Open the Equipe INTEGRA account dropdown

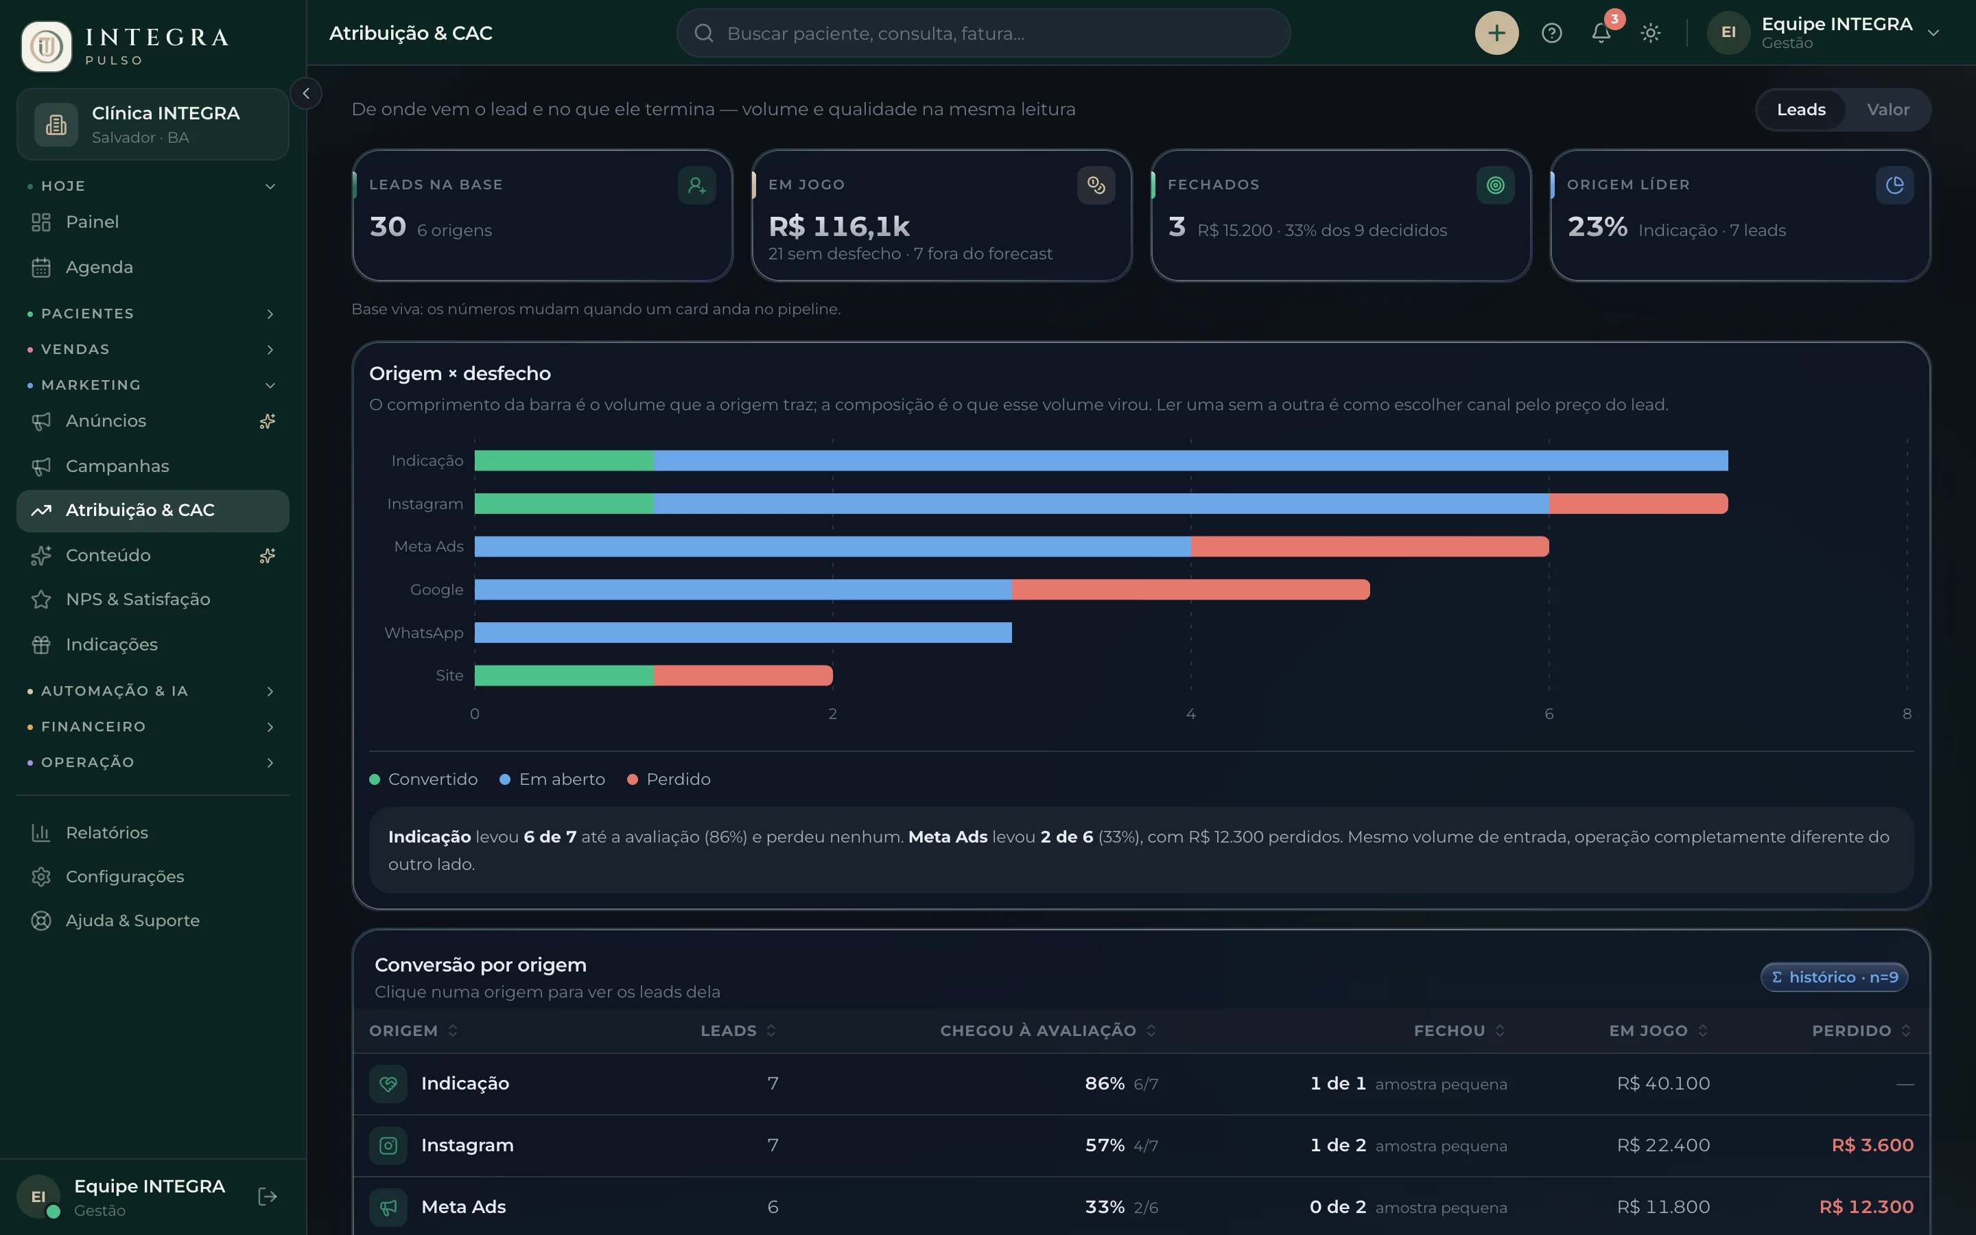pos(1824,33)
